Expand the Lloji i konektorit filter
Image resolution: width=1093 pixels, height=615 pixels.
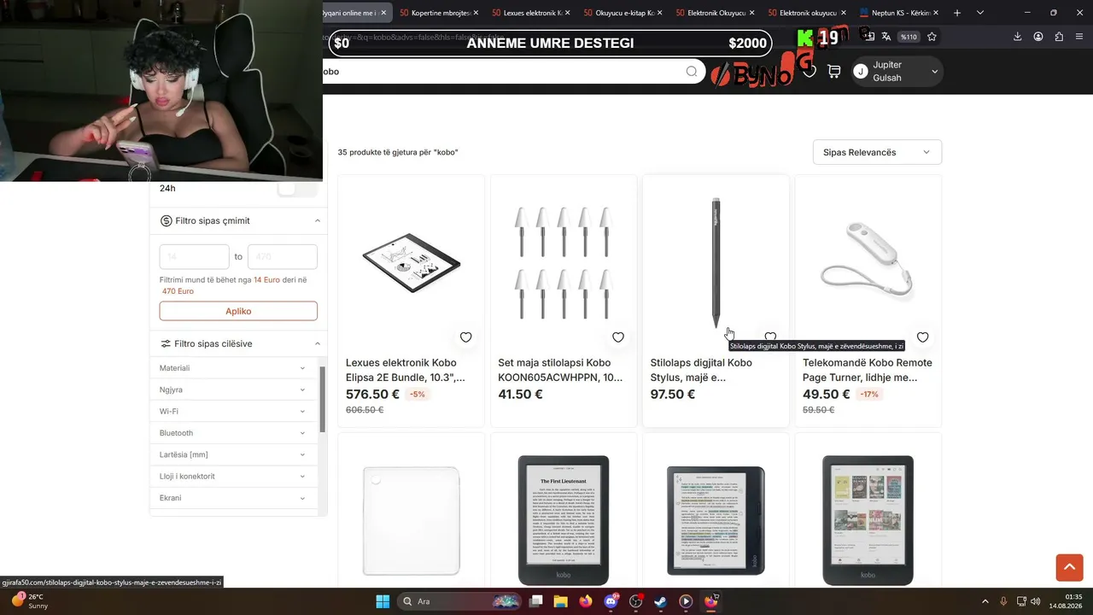[x=232, y=477]
